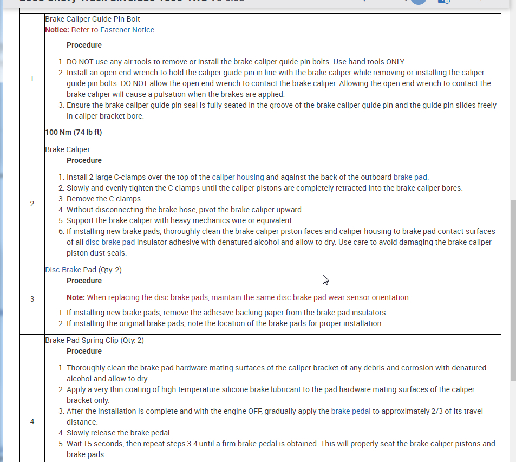Click the step 'Install an open end wrench'
516x462 pixels.
click(x=279, y=83)
